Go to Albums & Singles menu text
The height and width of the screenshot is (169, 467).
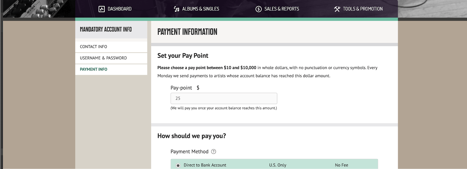coord(201,9)
